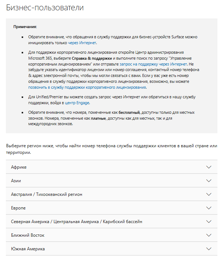Open the Ближний Восток accordion
Screen dimensions: 220x261
pyautogui.click(x=112, y=235)
